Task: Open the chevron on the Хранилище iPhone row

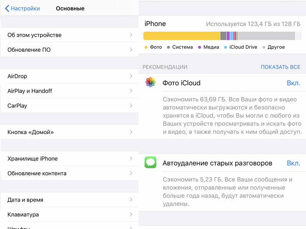Action: [131, 158]
